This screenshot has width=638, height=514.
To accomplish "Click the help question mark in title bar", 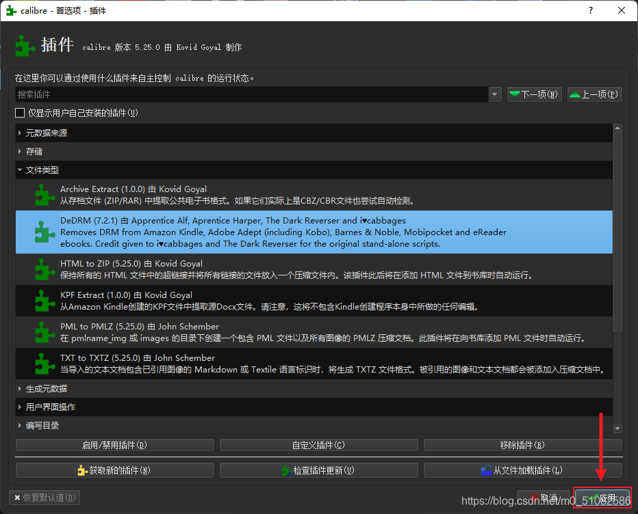I will point(590,10).
